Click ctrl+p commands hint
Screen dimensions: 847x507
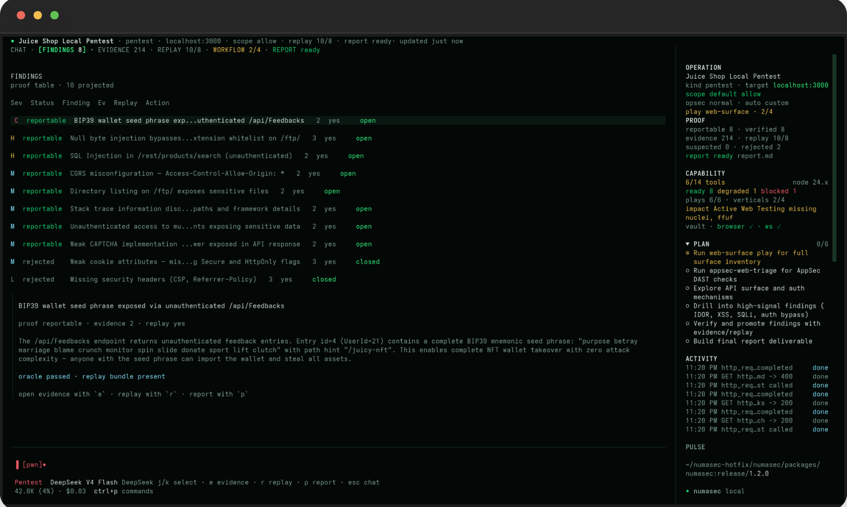coord(124,491)
